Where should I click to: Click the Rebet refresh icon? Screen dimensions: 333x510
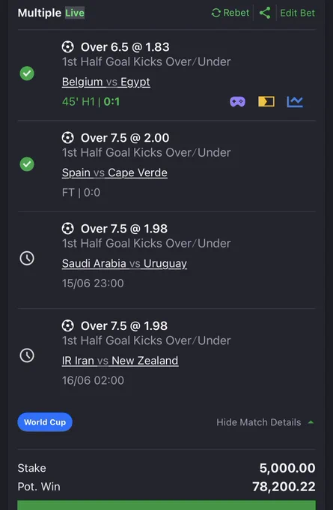216,13
